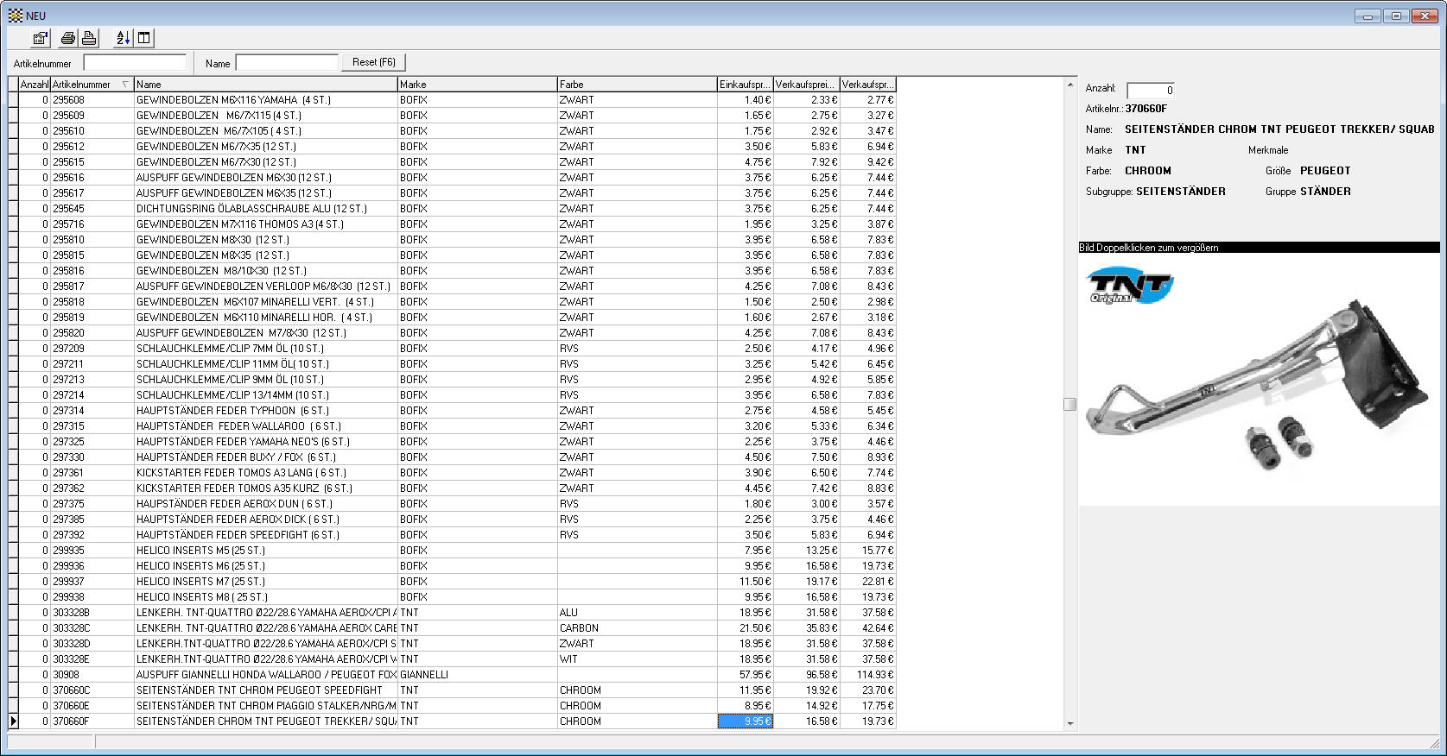Click the highlighted 9.95 € purchase price cell

pos(746,721)
